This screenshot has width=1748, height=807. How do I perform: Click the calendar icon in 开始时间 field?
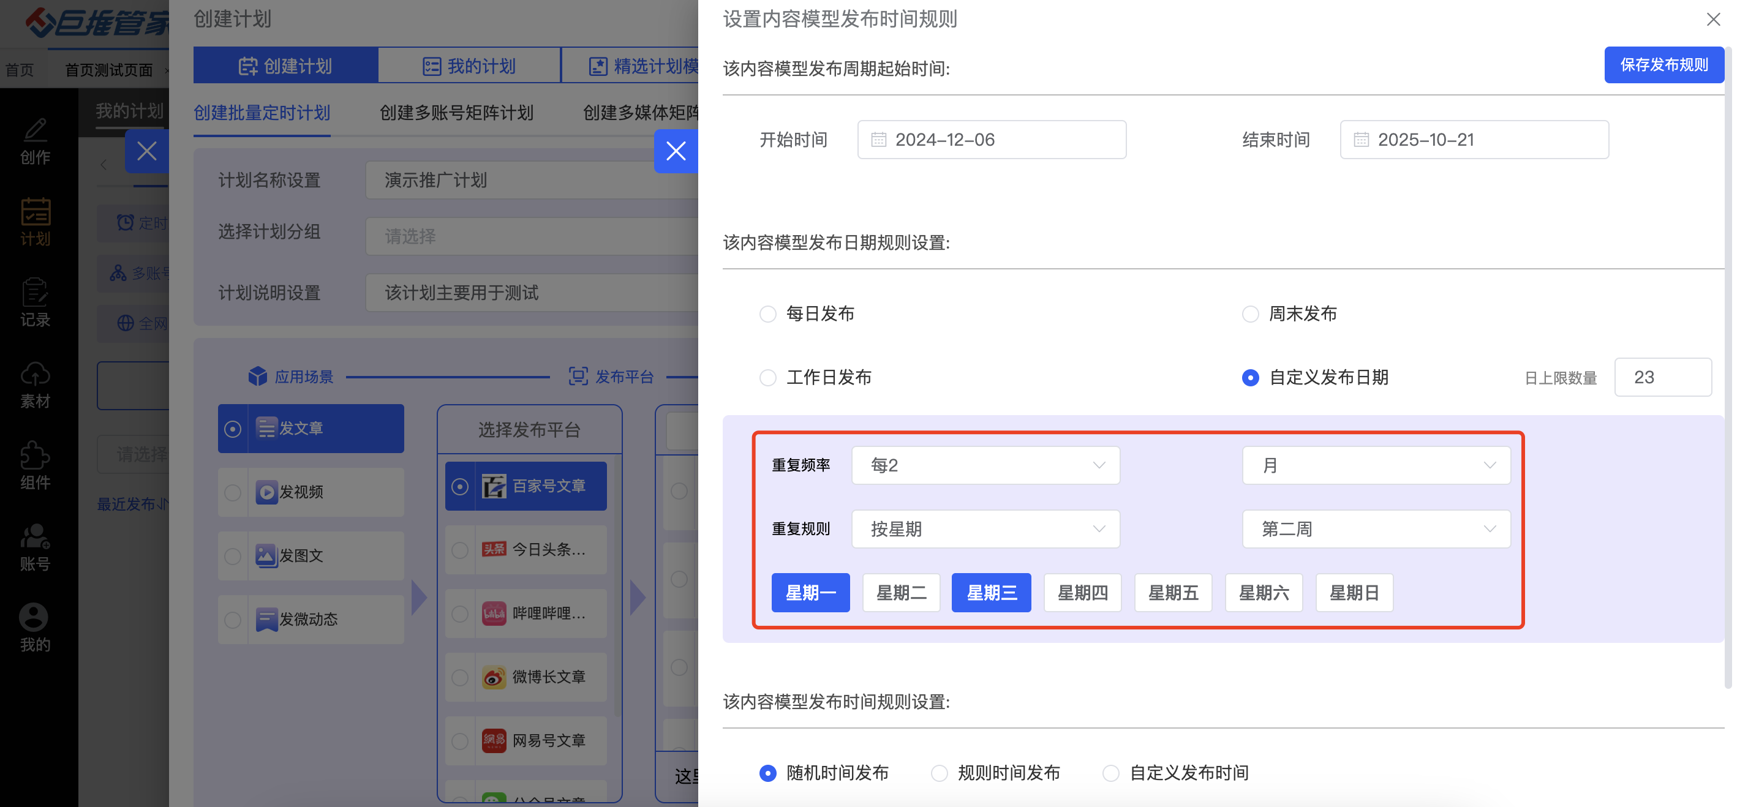[x=878, y=140]
